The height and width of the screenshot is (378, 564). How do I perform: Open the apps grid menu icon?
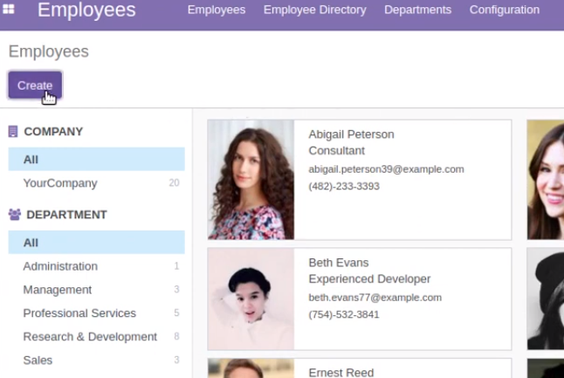tap(8, 9)
